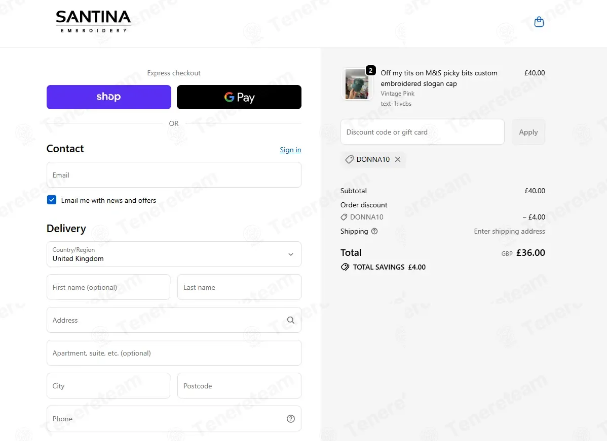Viewport: 607px width, 441px height.
Task: Uncheck Email me with news and offers
Action: 52,200
